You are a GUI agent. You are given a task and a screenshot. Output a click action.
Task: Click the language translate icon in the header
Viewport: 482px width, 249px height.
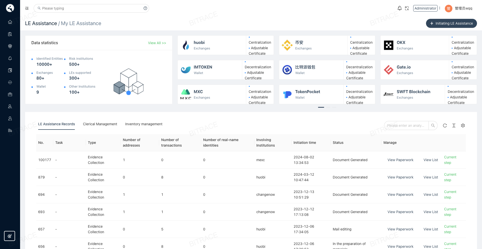(407, 8)
